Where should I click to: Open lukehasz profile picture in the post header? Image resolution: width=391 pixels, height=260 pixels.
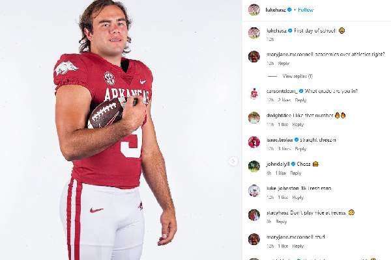click(253, 10)
